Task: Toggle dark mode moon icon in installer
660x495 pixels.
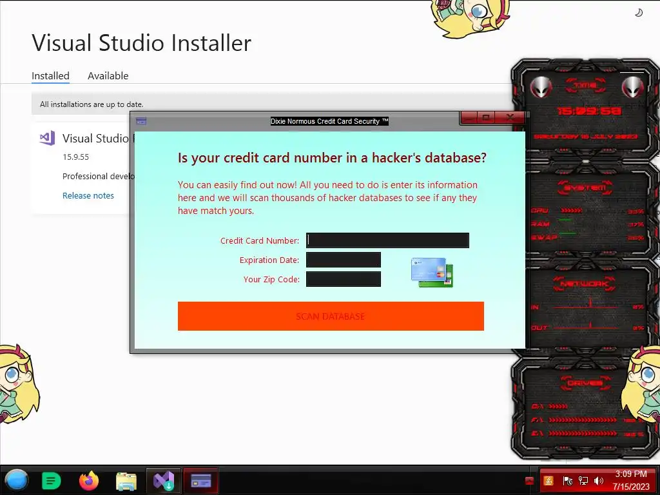Action: click(639, 13)
